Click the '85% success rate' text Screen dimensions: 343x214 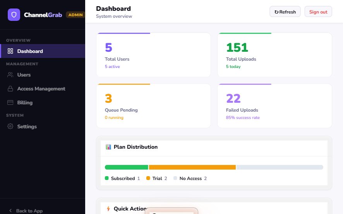(x=243, y=117)
